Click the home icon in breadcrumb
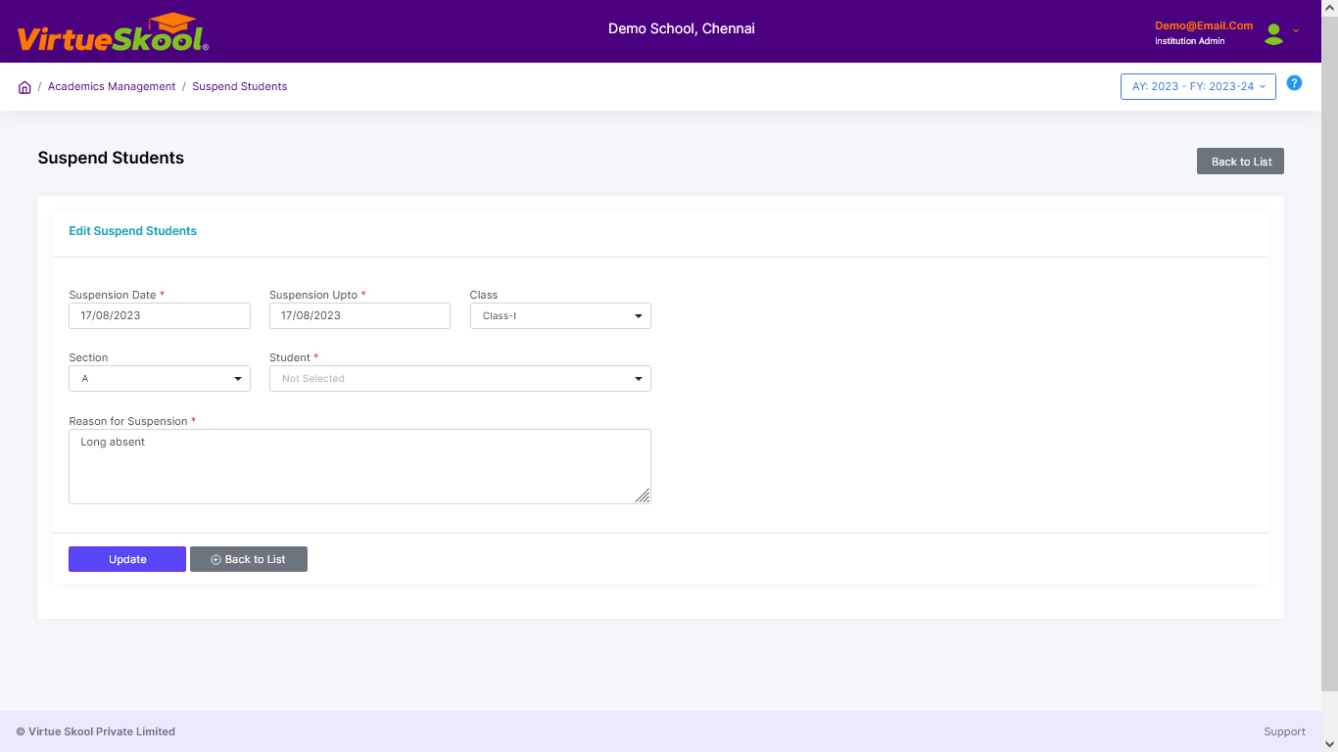The height and width of the screenshot is (752, 1338). (x=24, y=87)
